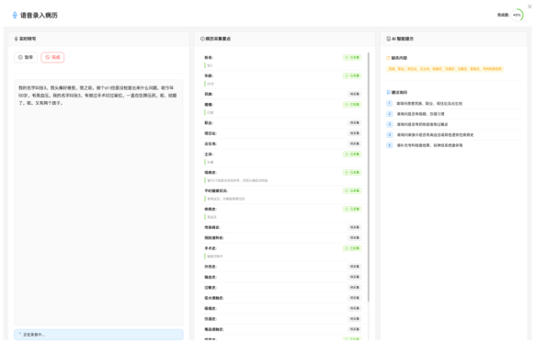The width and height of the screenshot is (535, 344).
Task: Click the orange 缺失内容 warning icon
Action: pos(388,58)
